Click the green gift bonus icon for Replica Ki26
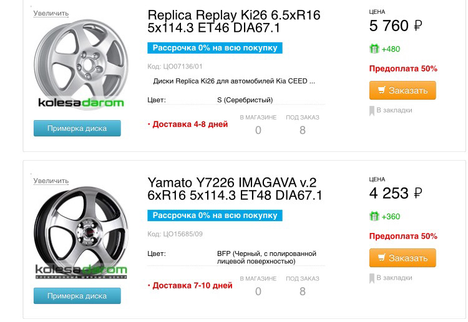The height and width of the screenshot is (322, 468). point(374,49)
